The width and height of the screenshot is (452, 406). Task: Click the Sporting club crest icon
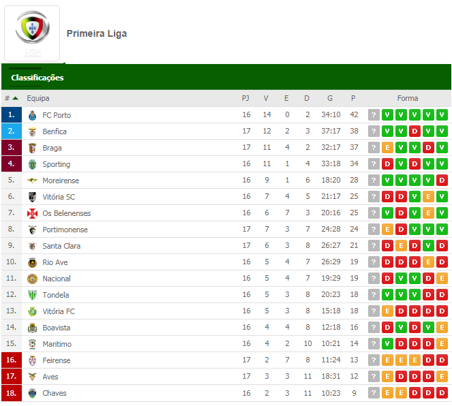(32, 164)
